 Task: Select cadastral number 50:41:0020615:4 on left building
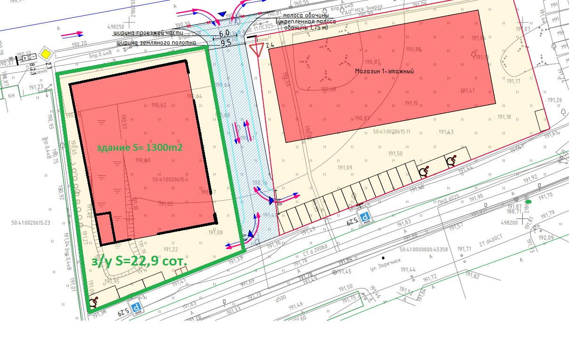tap(170, 180)
